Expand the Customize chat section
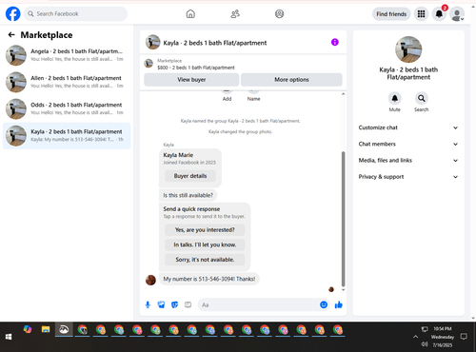Screen dimensions: 476x352 coord(408,127)
